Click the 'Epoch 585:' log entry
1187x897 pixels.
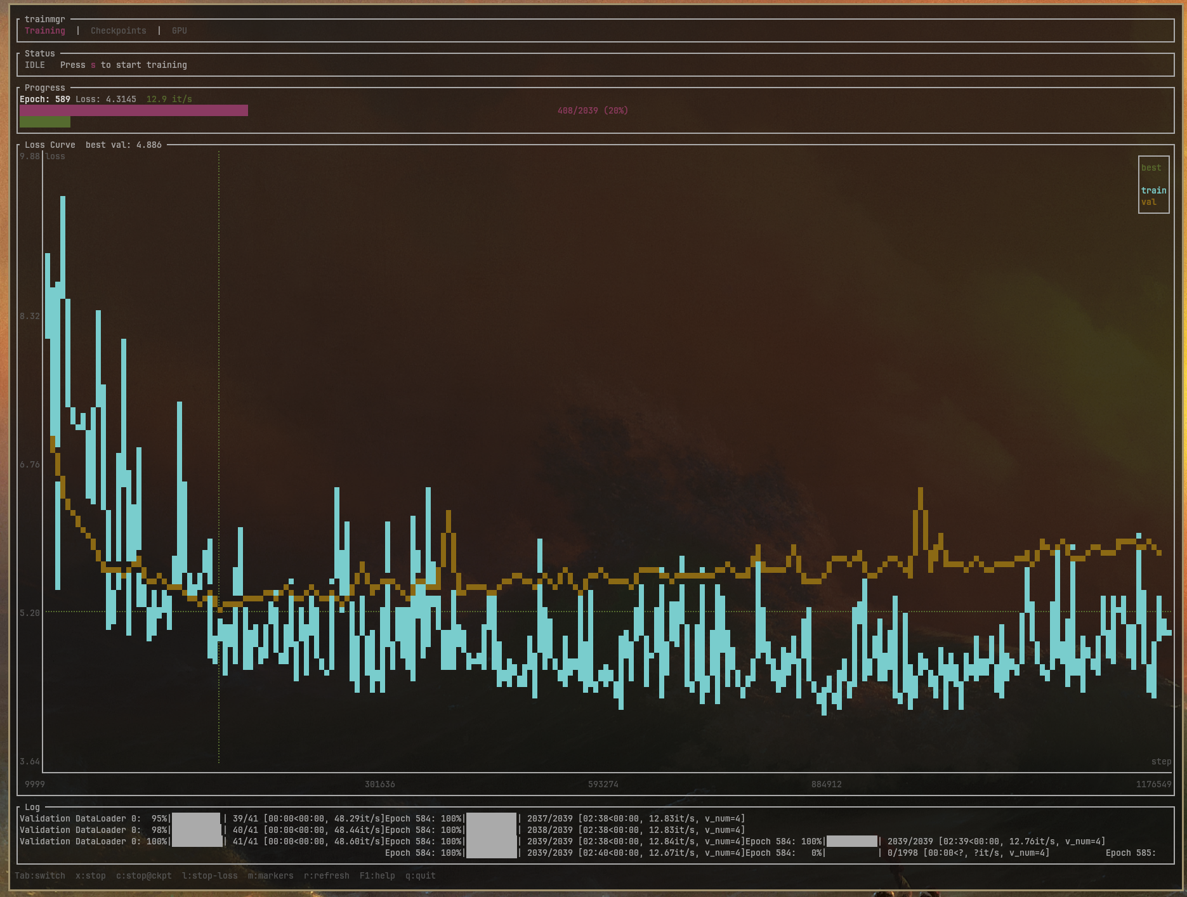tap(1131, 853)
